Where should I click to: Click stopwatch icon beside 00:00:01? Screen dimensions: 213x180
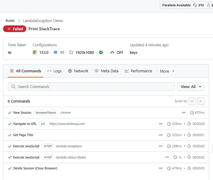tap(189, 135)
